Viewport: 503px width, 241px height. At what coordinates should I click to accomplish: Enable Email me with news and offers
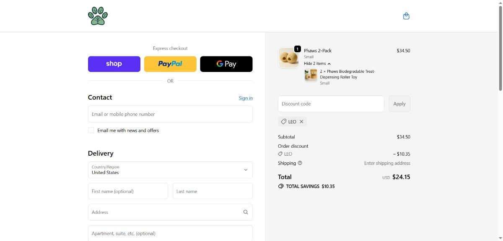click(x=91, y=130)
